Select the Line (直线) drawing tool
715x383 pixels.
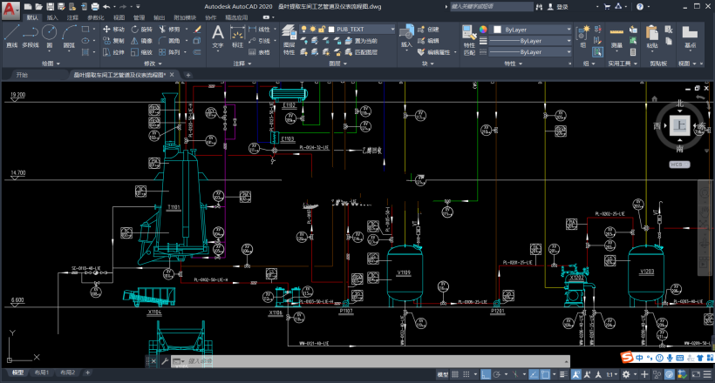(11, 36)
